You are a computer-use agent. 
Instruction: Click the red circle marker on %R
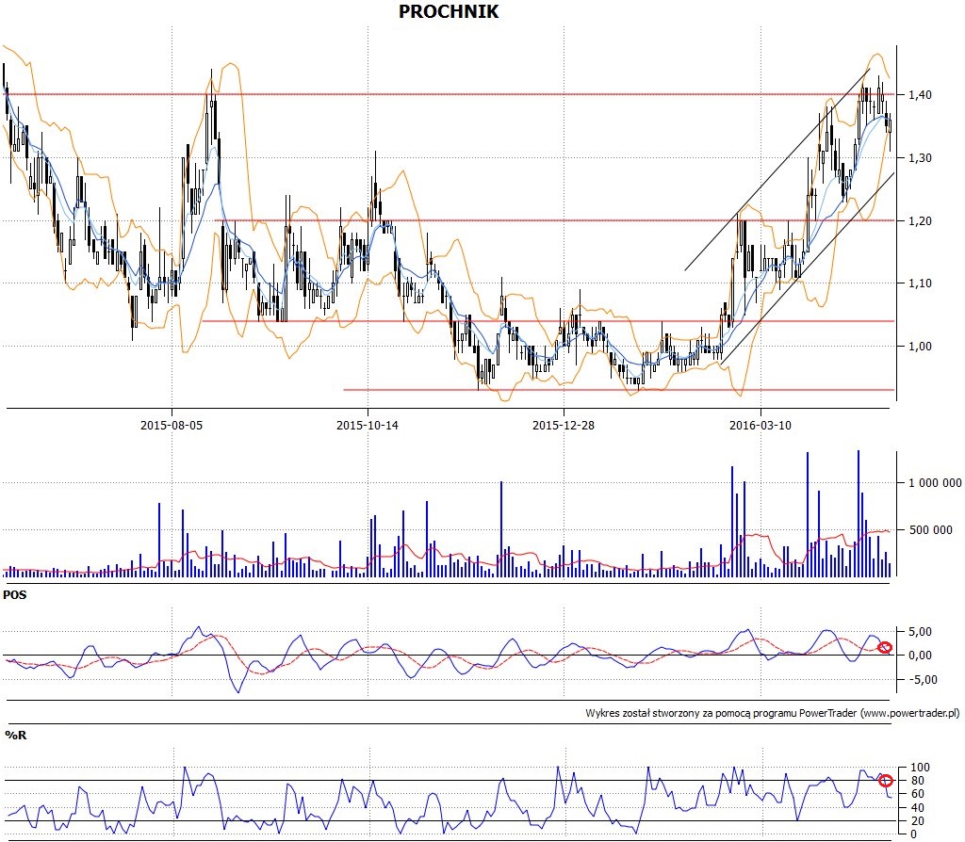point(886,781)
